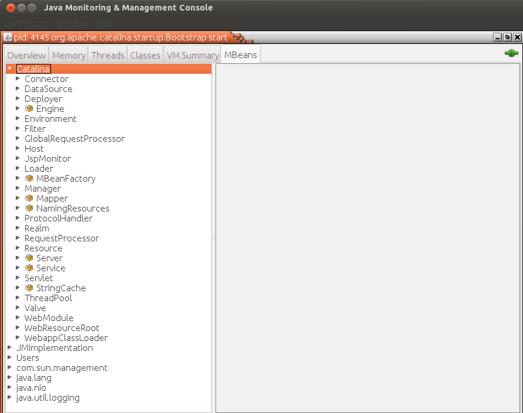Select the RequestProcessor tree item
This screenshot has height=413, width=523.
tap(61, 238)
